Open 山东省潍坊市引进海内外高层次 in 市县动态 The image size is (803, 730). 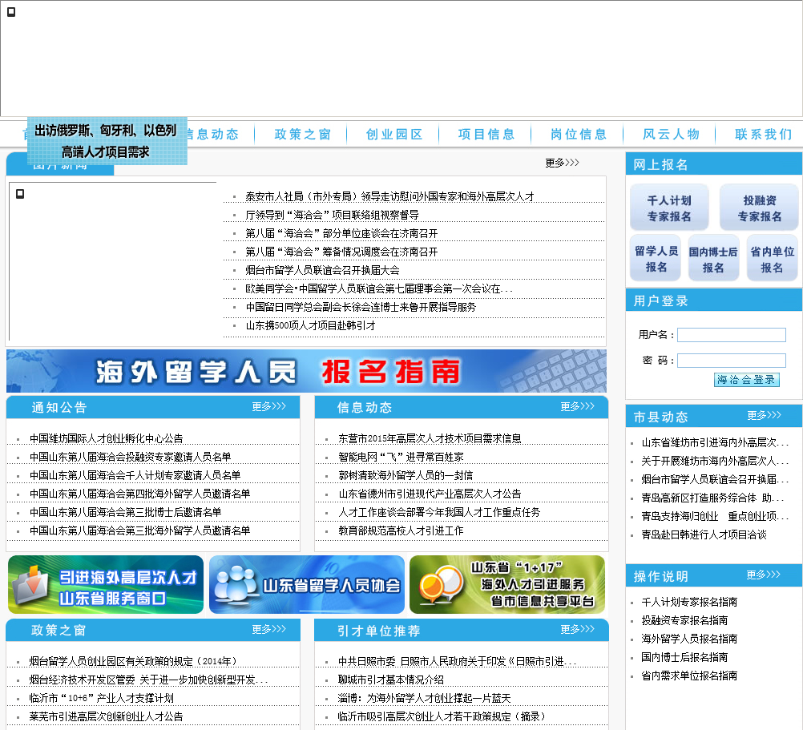715,443
